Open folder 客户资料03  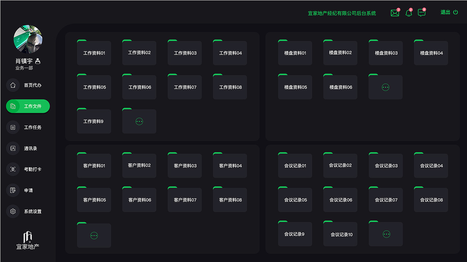[x=185, y=165]
